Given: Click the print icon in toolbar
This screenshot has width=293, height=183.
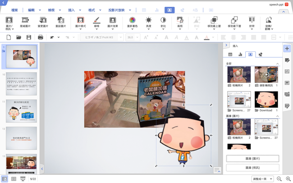Looking at the screenshot, I should (40, 37).
